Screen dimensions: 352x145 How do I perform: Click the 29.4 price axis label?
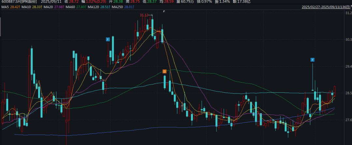[348, 66]
